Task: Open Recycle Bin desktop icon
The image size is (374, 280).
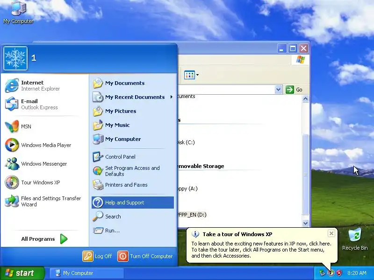Action: 355,239
